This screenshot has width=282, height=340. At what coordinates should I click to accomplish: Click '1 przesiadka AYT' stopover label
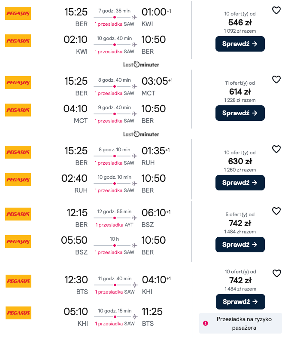115,225
